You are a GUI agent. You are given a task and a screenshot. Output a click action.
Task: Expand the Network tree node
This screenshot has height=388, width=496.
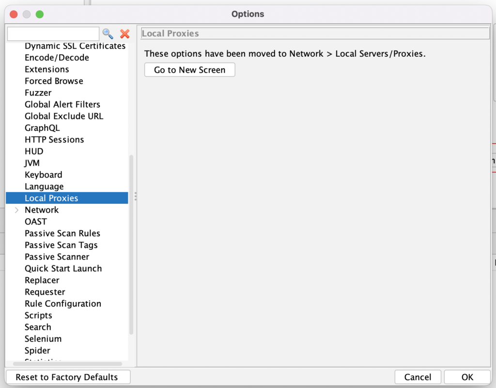point(17,210)
